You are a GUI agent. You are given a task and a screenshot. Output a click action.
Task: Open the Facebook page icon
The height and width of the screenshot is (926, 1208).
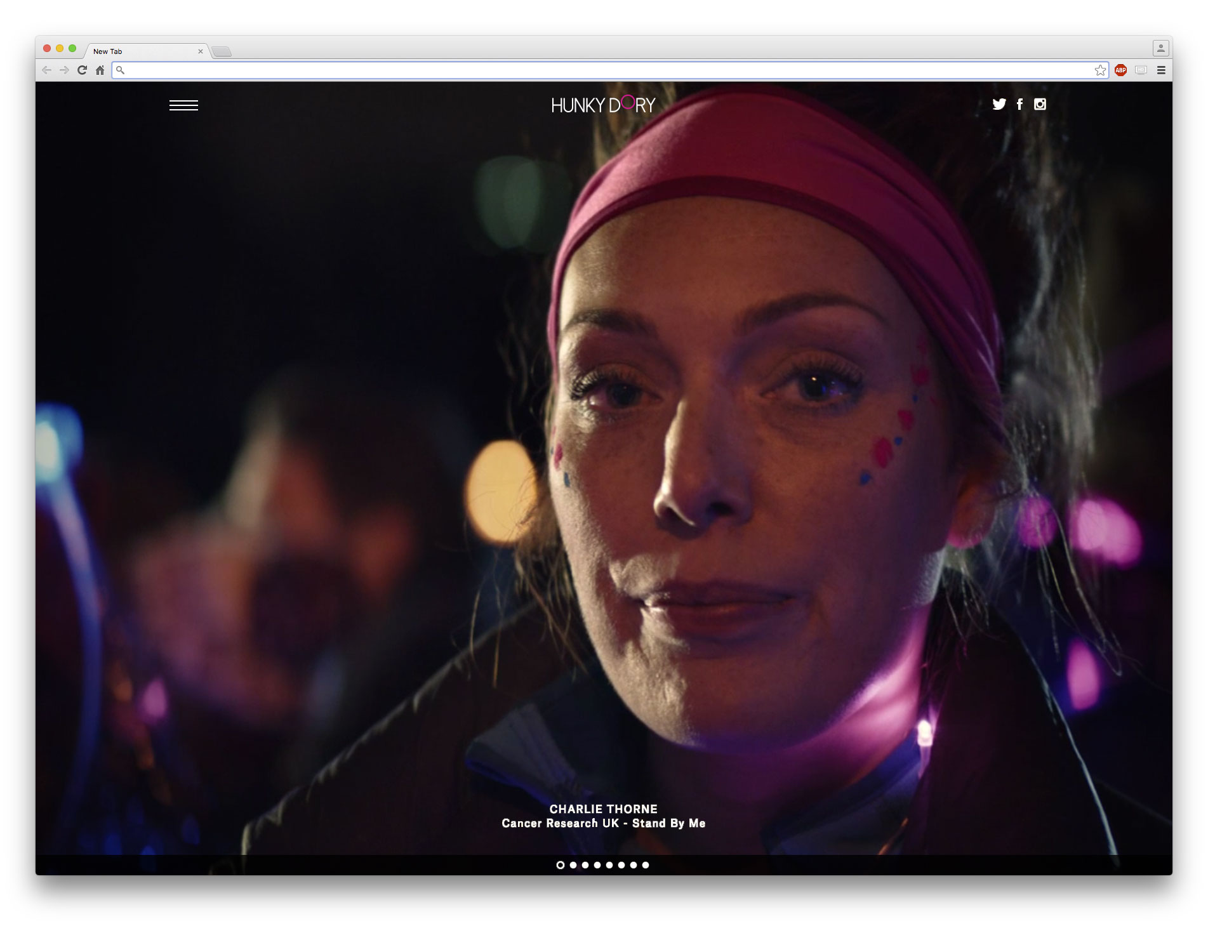click(1019, 104)
